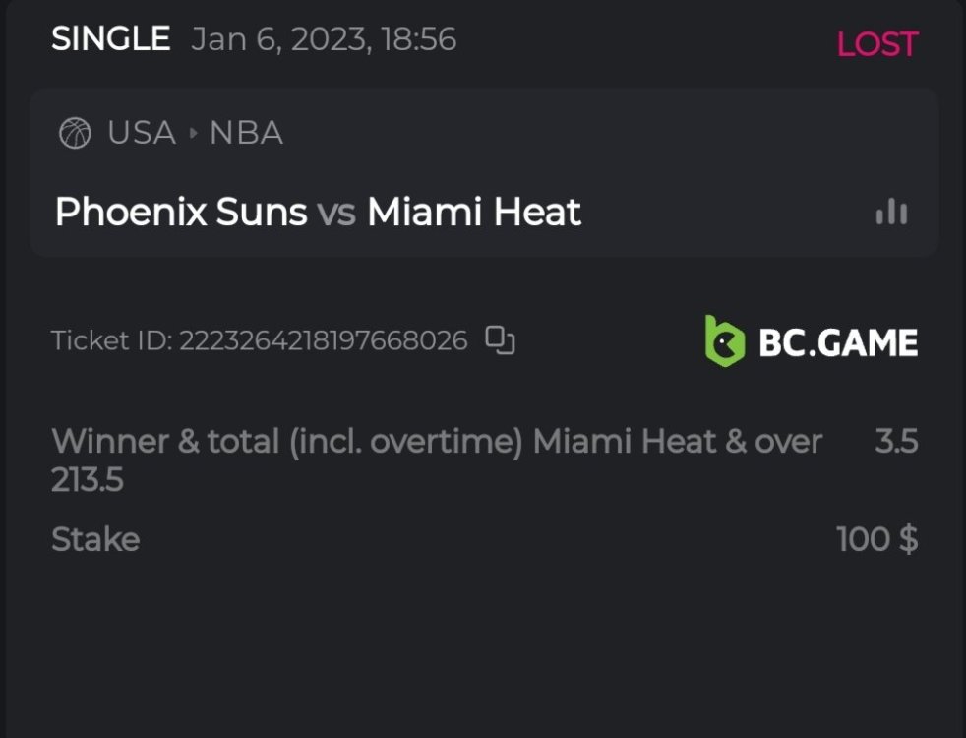Click the BC.GAME brand name text
The height and width of the screenshot is (738, 966).
pyautogui.click(x=838, y=342)
